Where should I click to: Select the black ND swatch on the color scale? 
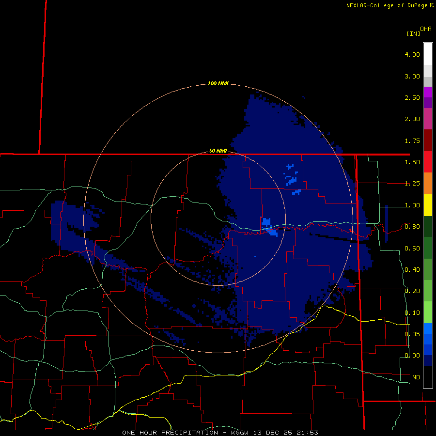(x=428, y=377)
